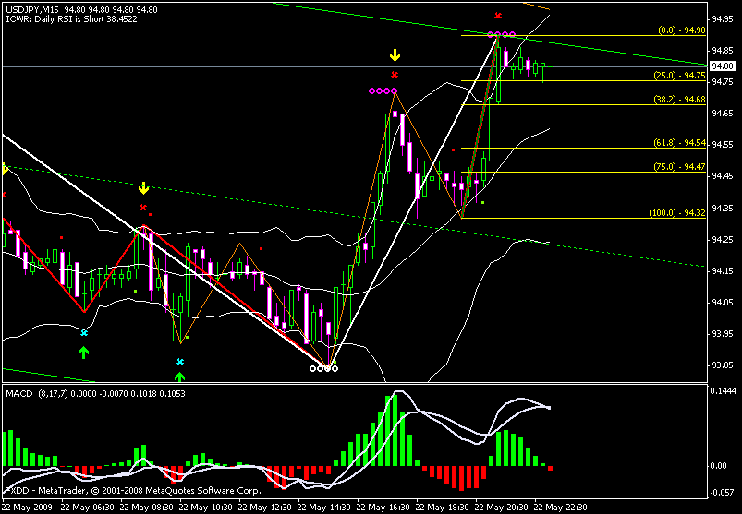
Task: Select the red marker under the 08:30 yellow arrow
Action: tap(143, 207)
